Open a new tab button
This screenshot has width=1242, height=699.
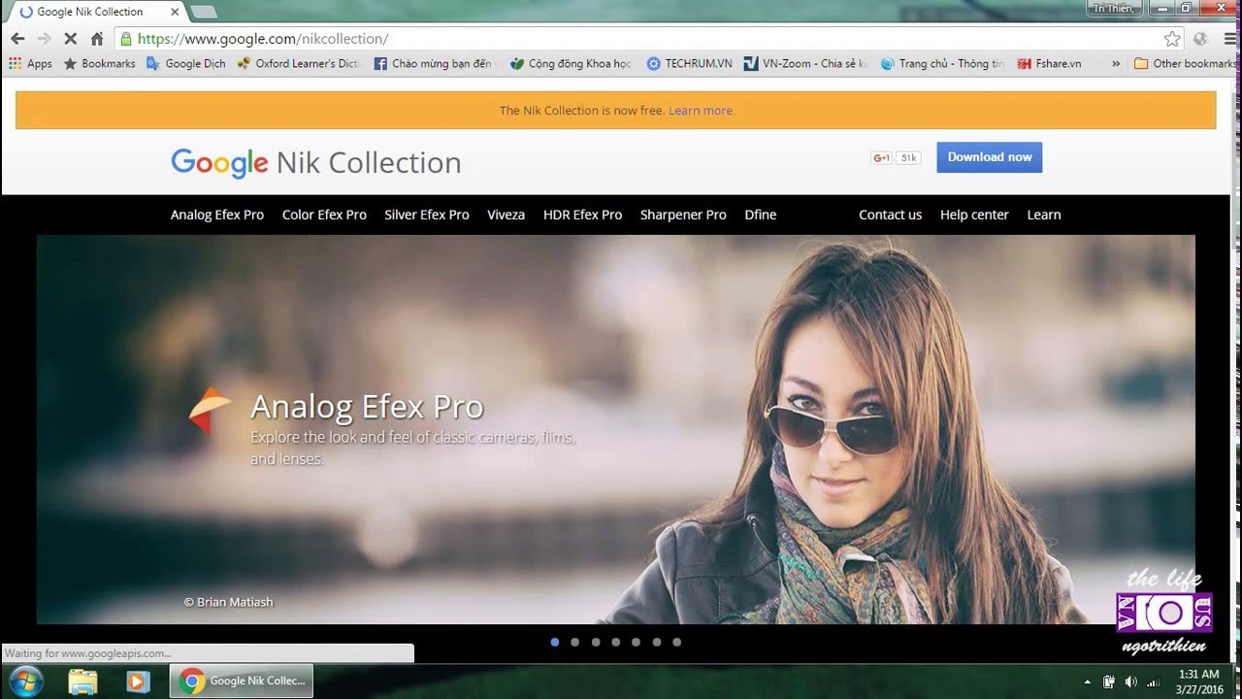click(x=204, y=12)
